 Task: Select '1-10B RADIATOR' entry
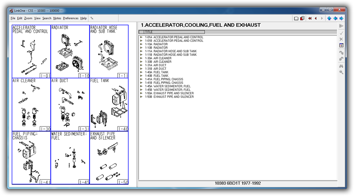[156, 48]
